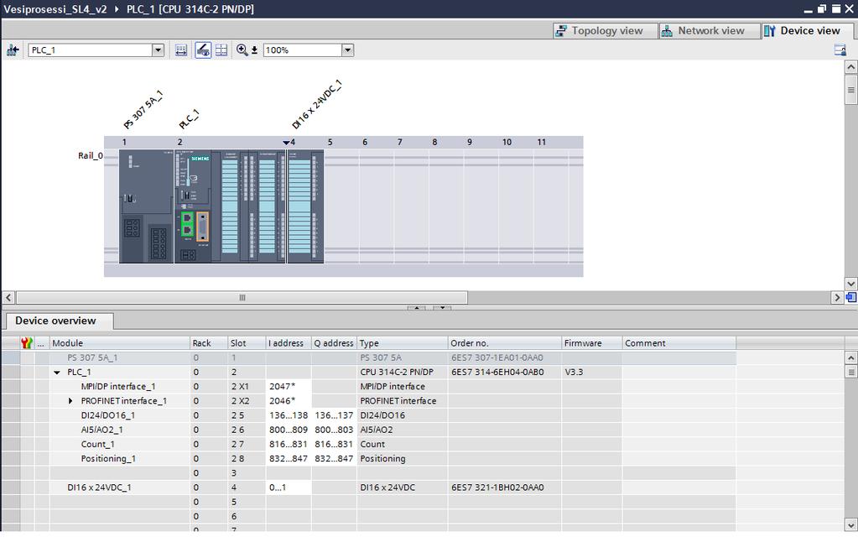Select PS 307 5A power supply module in rack
Screen dimensions: 858x558
coord(146,207)
